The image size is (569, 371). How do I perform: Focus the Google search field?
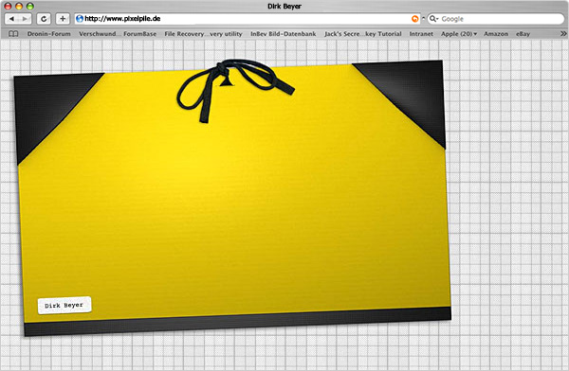click(x=501, y=19)
